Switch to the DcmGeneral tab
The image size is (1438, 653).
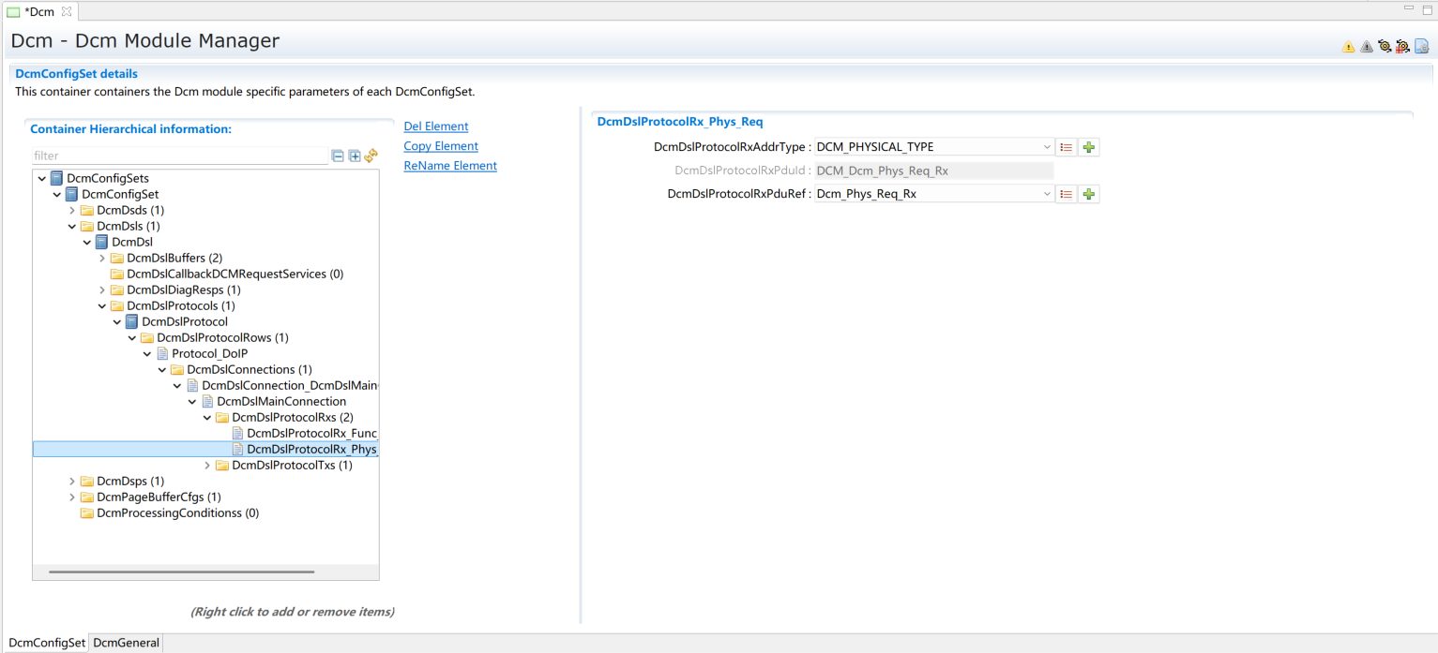[x=127, y=643]
